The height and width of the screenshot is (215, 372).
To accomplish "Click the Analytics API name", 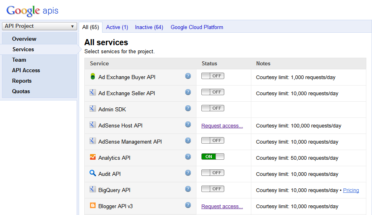I will (x=114, y=158).
